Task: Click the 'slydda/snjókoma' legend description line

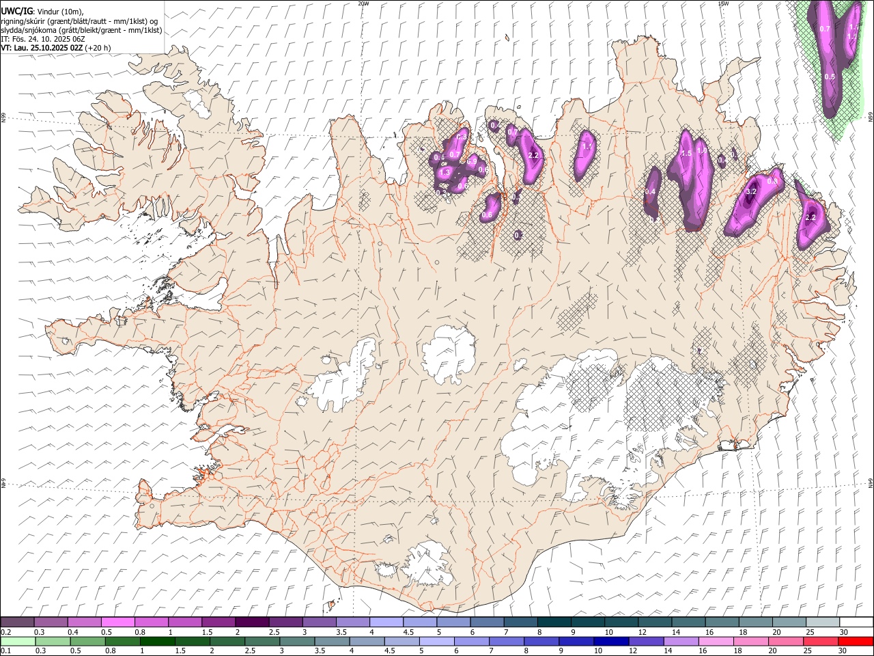Action: coord(81,29)
